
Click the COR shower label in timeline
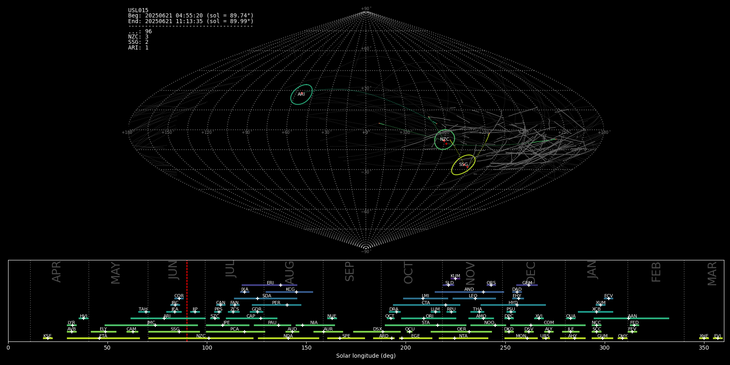(x=179, y=296)
